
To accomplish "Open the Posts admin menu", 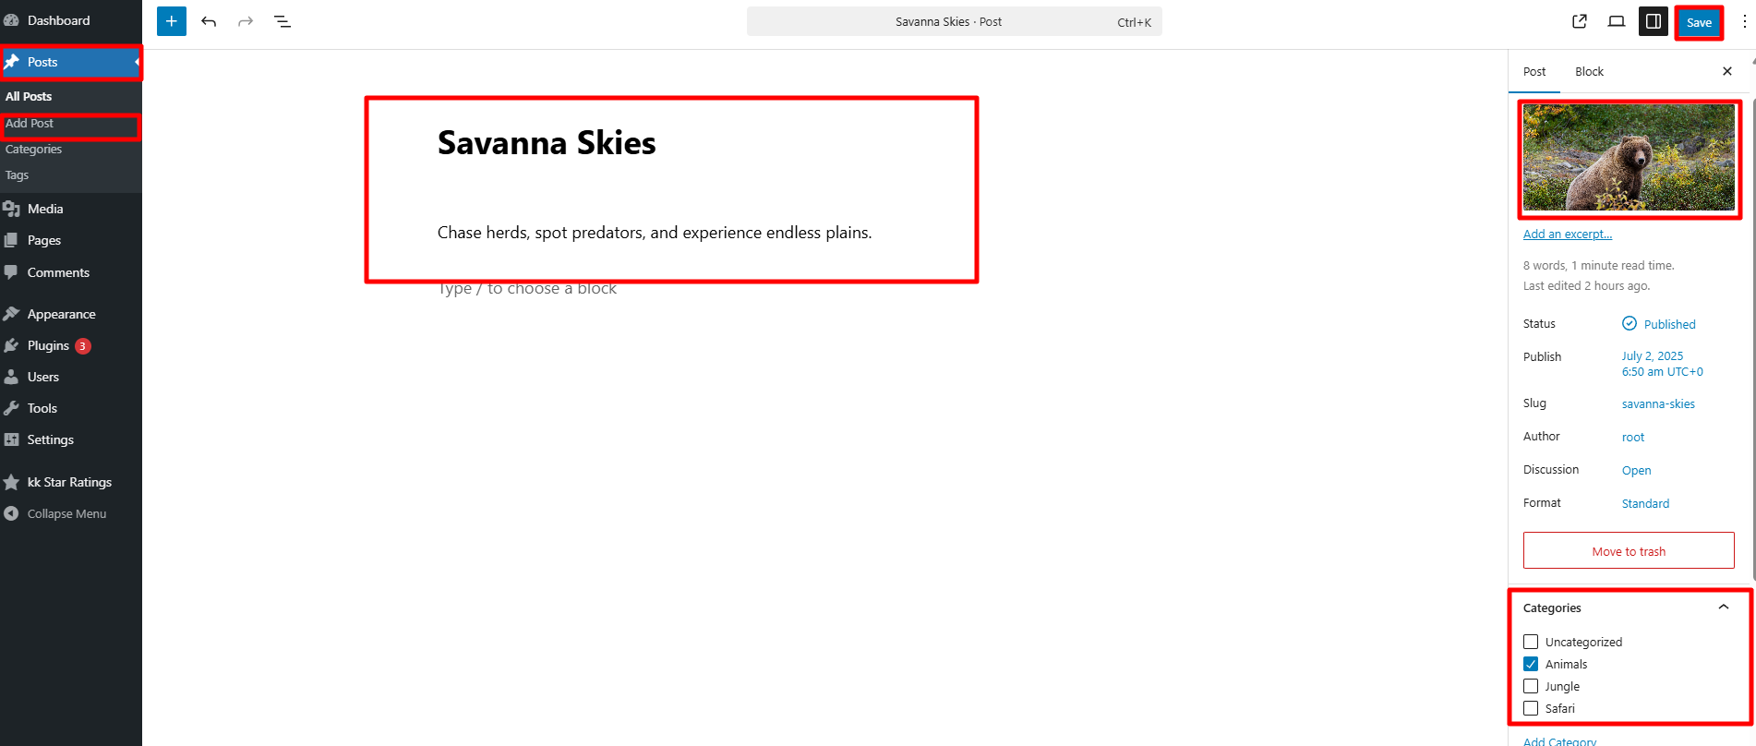I will click(71, 62).
